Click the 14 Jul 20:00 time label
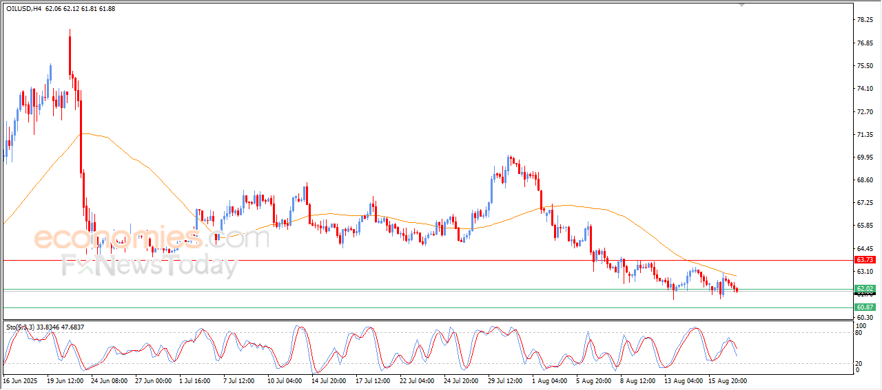The height and width of the screenshot is (390, 882). pos(329,380)
